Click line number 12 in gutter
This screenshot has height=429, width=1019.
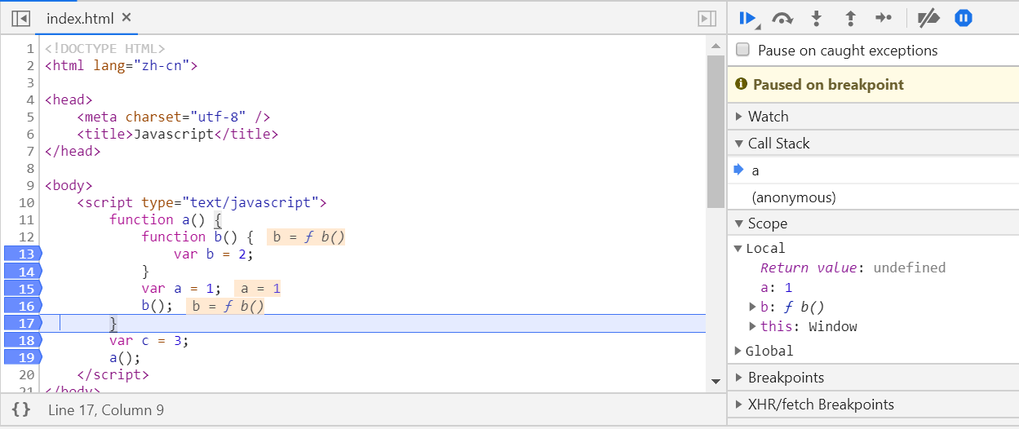[x=26, y=237]
